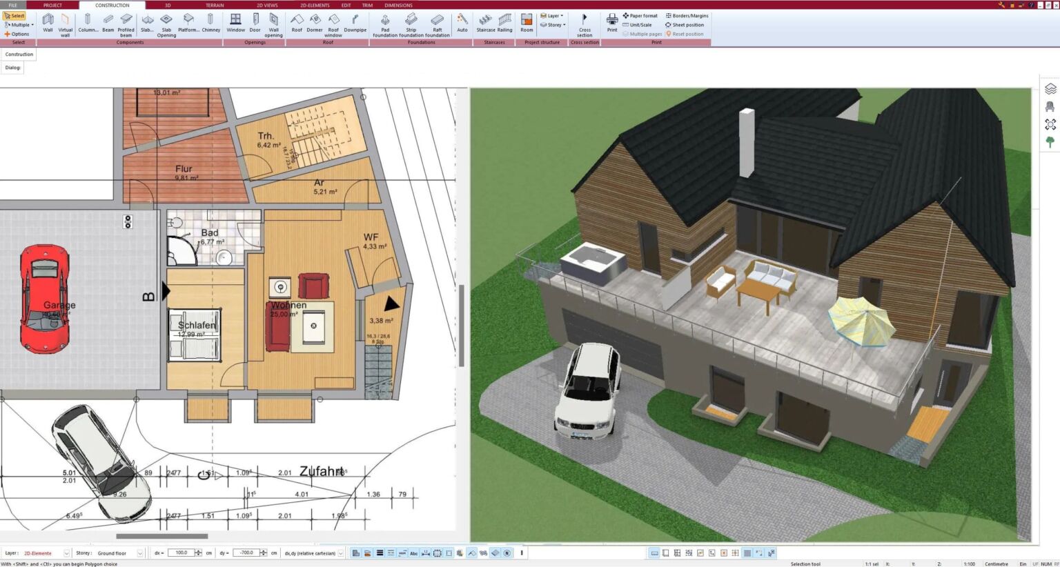
Task: Click the Options button under Select
Action: pos(18,33)
